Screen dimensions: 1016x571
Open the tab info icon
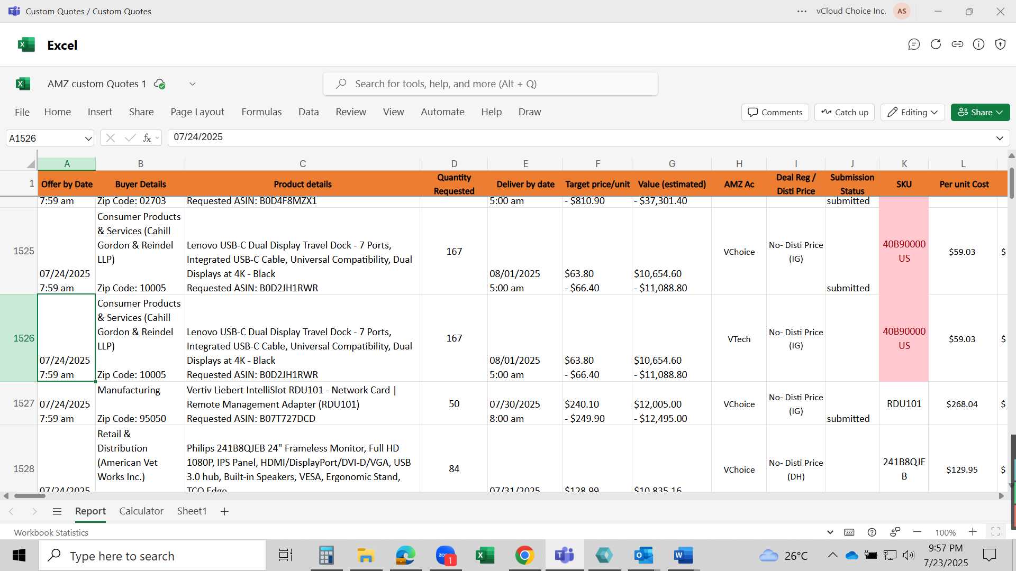point(979,44)
